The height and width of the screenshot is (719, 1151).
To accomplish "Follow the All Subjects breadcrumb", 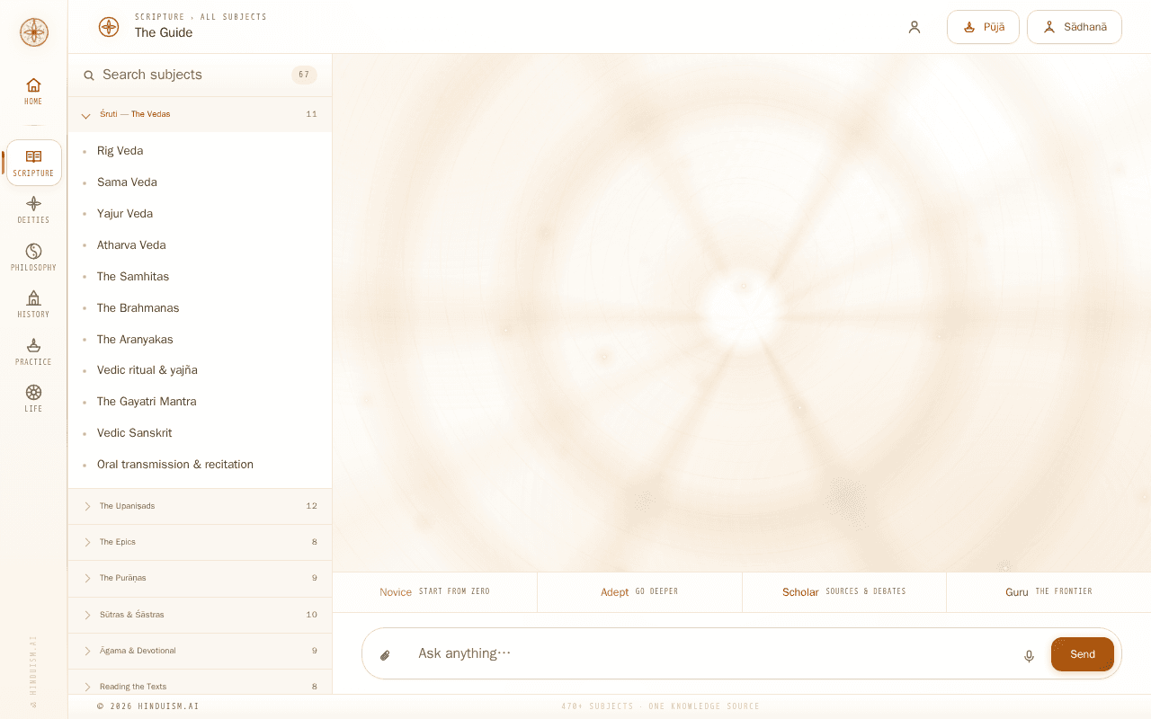I will 234,17.
